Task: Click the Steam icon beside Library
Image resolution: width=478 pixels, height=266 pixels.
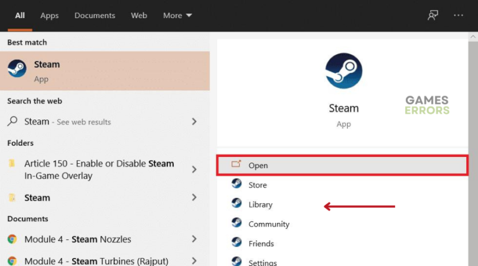Action: (237, 204)
